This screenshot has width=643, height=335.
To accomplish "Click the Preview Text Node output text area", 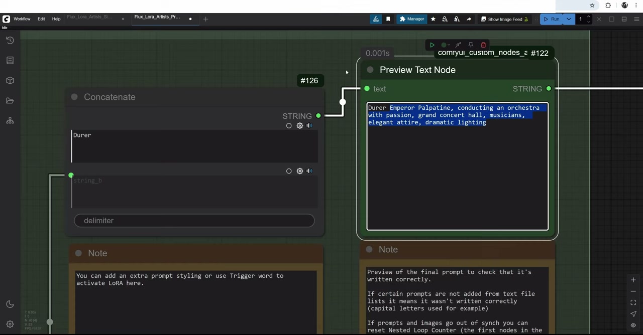I will point(458,166).
